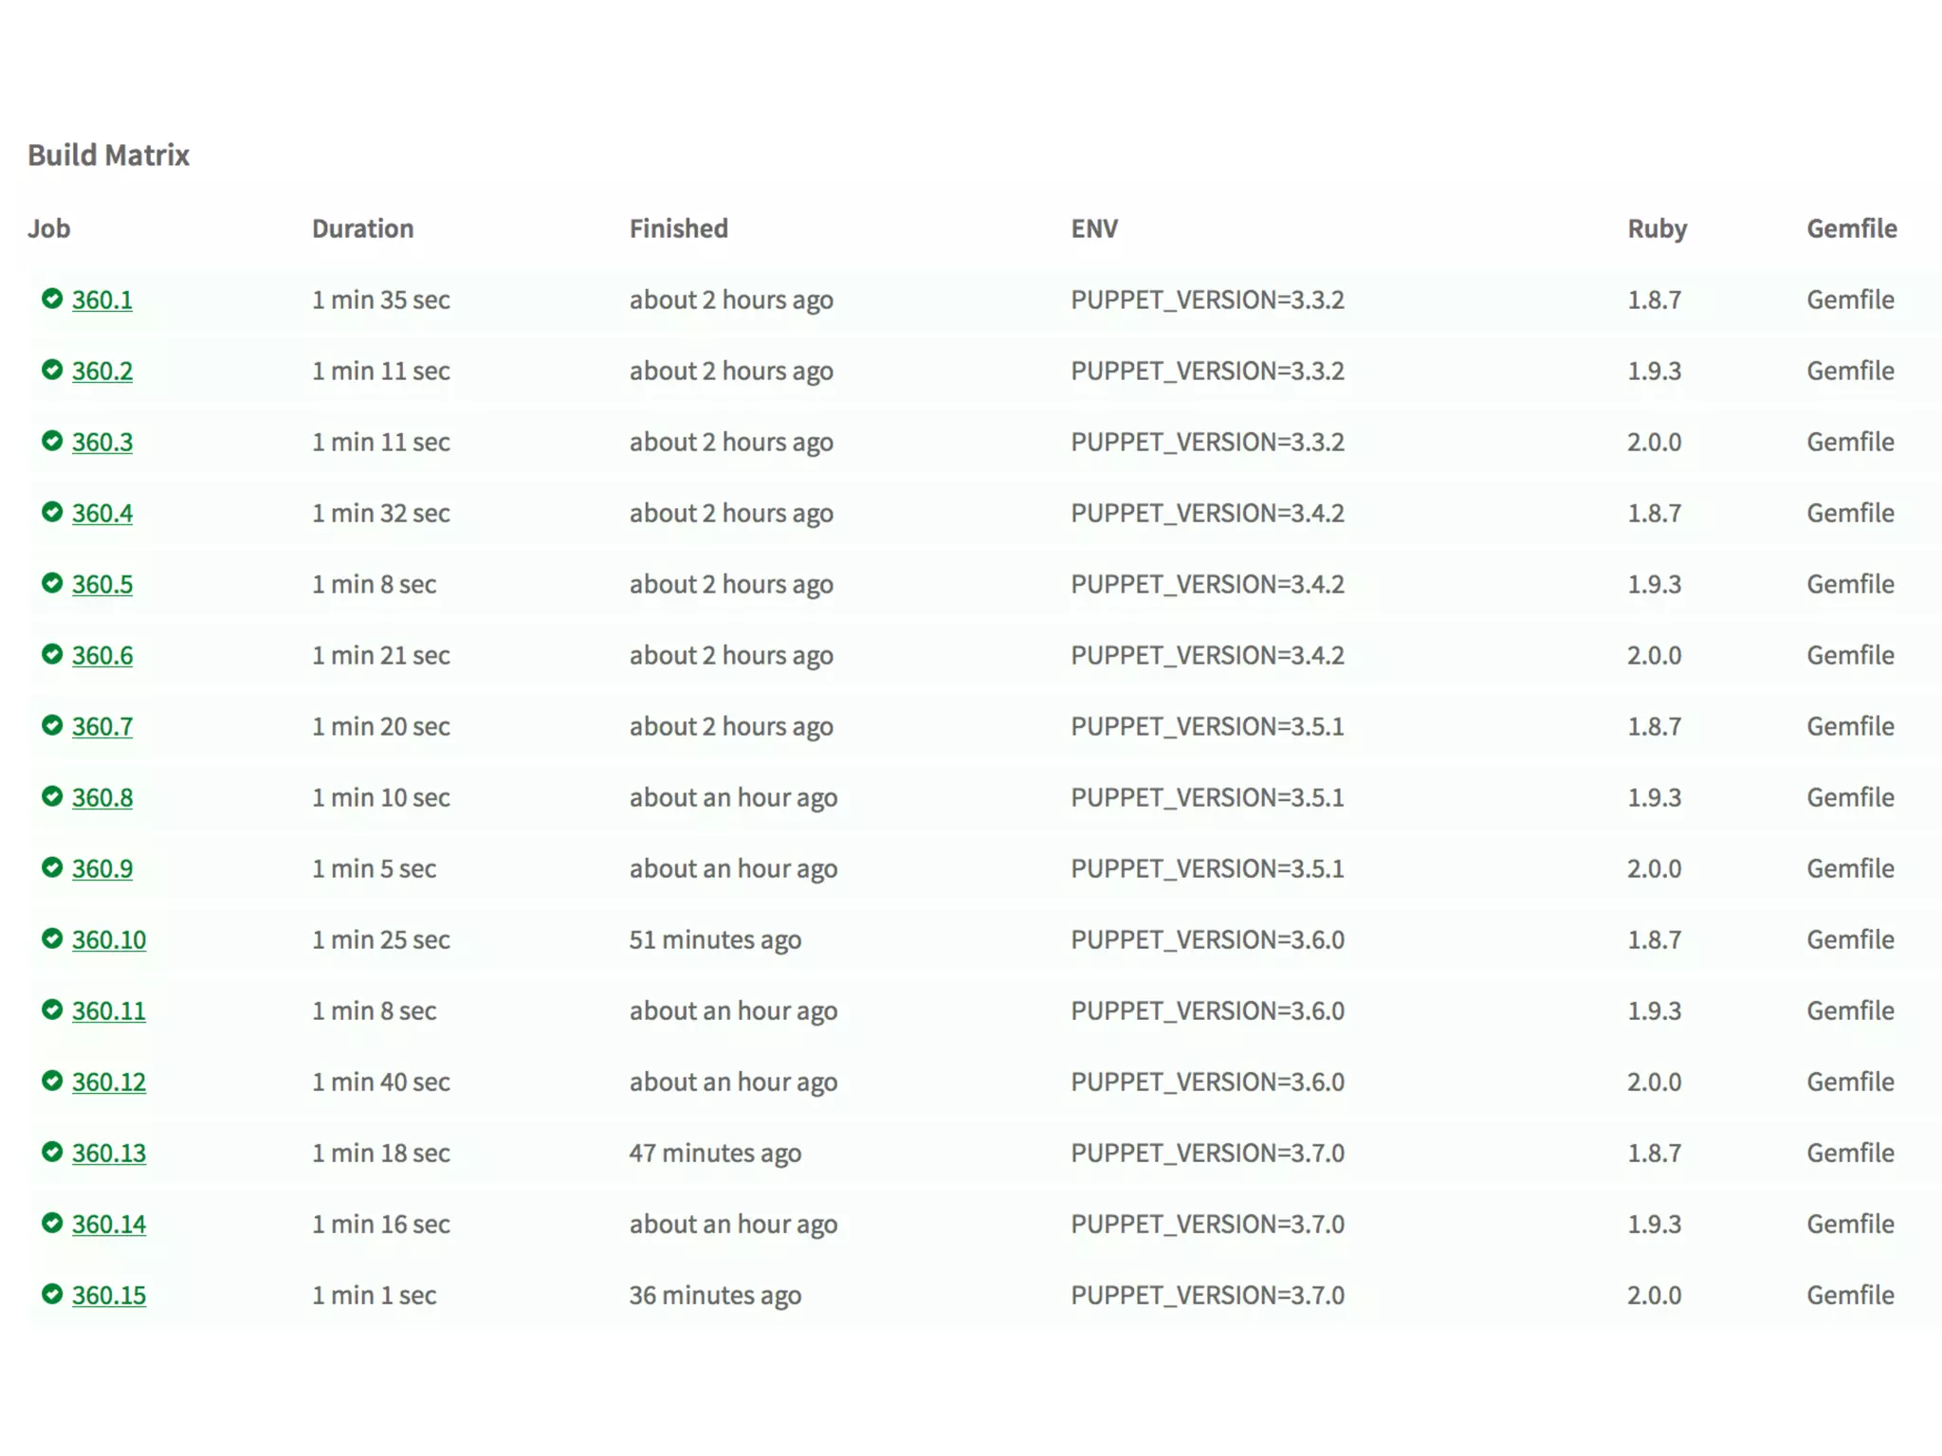Click the Duration column header
Screen dimensions: 1942x1456
pyautogui.click(x=362, y=228)
